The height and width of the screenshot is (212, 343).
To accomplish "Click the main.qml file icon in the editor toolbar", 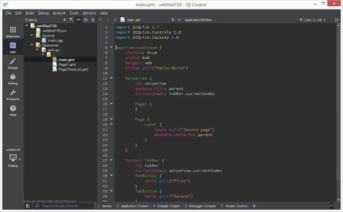I will point(122,19).
